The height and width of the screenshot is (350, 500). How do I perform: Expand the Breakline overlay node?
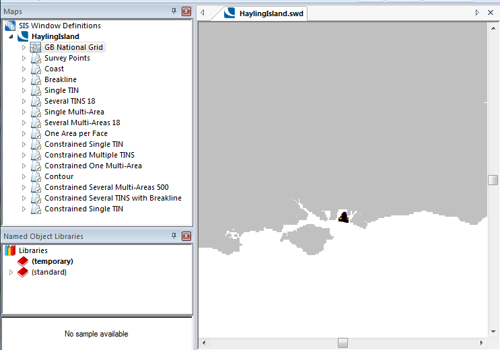(x=24, y=79)
